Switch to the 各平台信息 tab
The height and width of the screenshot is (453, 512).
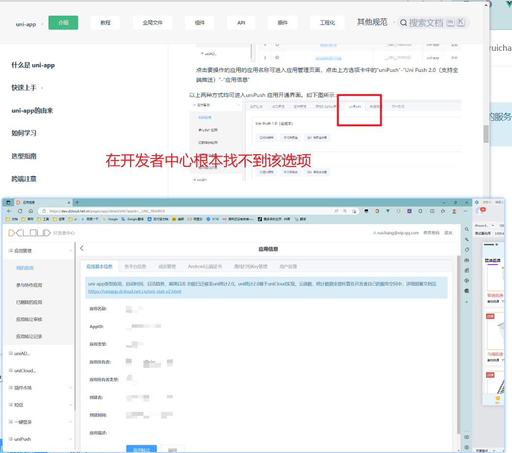click(x=135, y=267)
